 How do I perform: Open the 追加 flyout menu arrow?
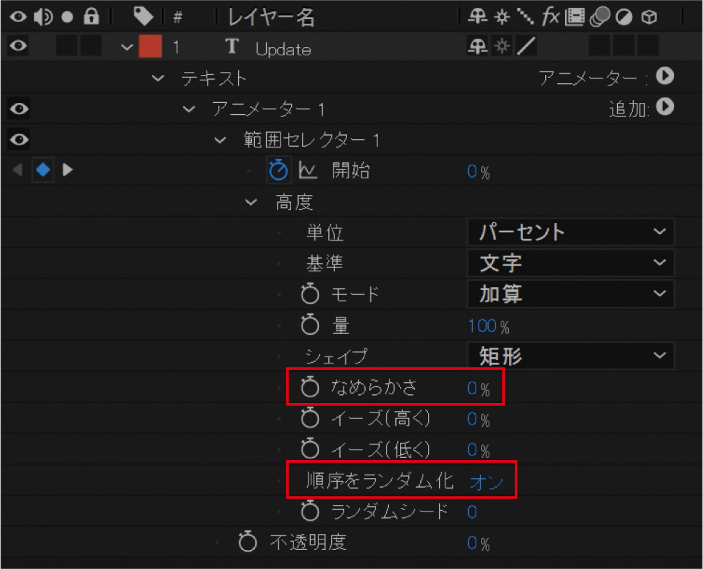coord(666,108)
